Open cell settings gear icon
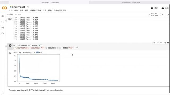The width and height of the screenshot is (170, 95). pyautogui.click(x=168, y=43)
